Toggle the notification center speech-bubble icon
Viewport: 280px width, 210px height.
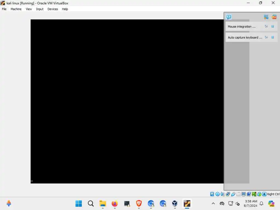coord(229,17)
